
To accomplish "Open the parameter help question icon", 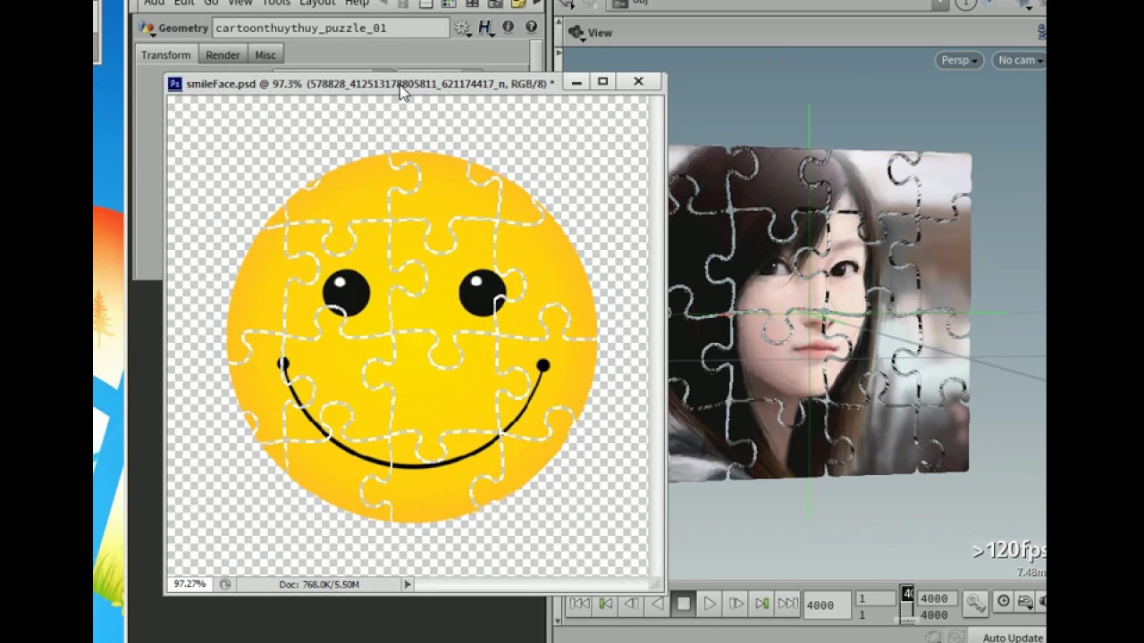I will click(531, 28).
